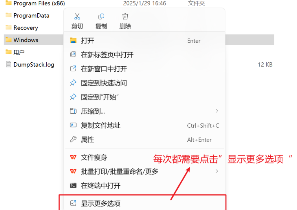Image resolution: width=297 pixels, height=210 pixels.
Task: Expand 批量打印/批量重命名/更多 submenu arrow
Action: coord(217,171)
